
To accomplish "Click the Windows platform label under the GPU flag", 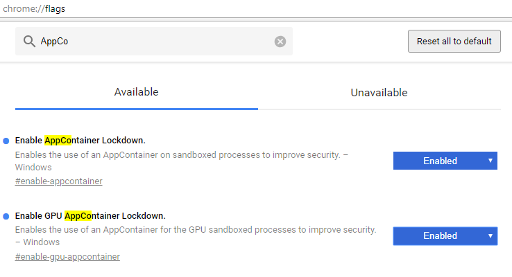I will 41,242.
